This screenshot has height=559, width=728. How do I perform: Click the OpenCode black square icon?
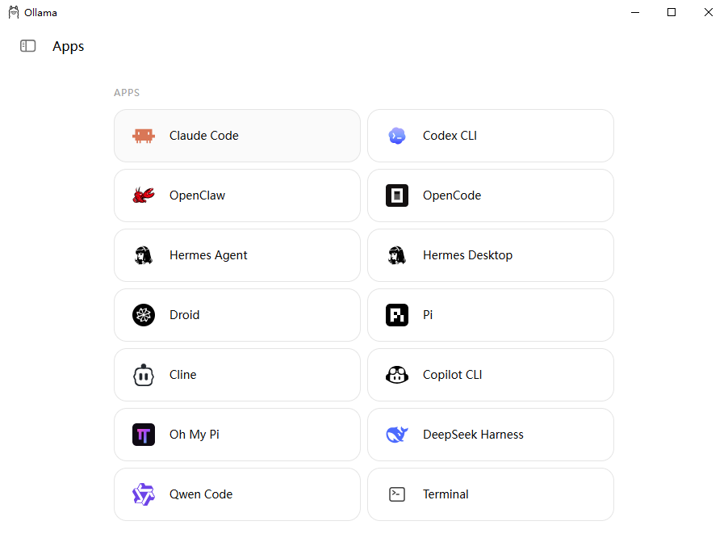click(397, 195)
